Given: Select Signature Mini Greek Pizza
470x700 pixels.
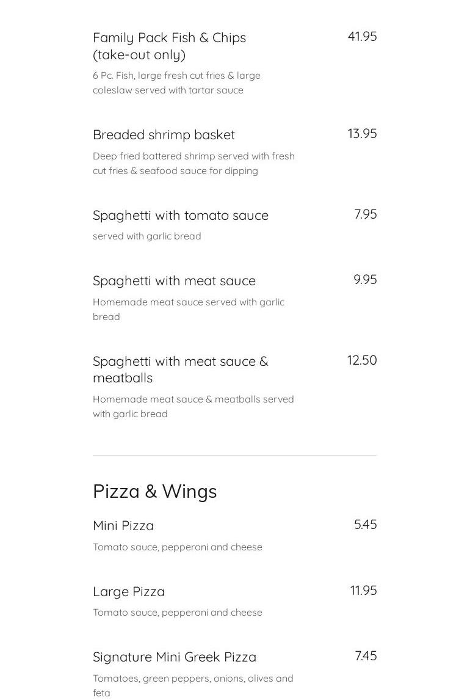Looking at the screenshot, I should (x=175, y=657).
